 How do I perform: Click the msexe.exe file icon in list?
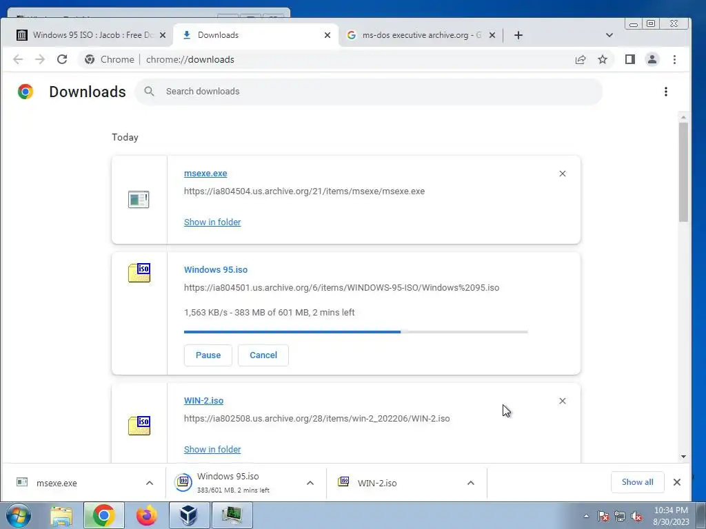point(139,199)
